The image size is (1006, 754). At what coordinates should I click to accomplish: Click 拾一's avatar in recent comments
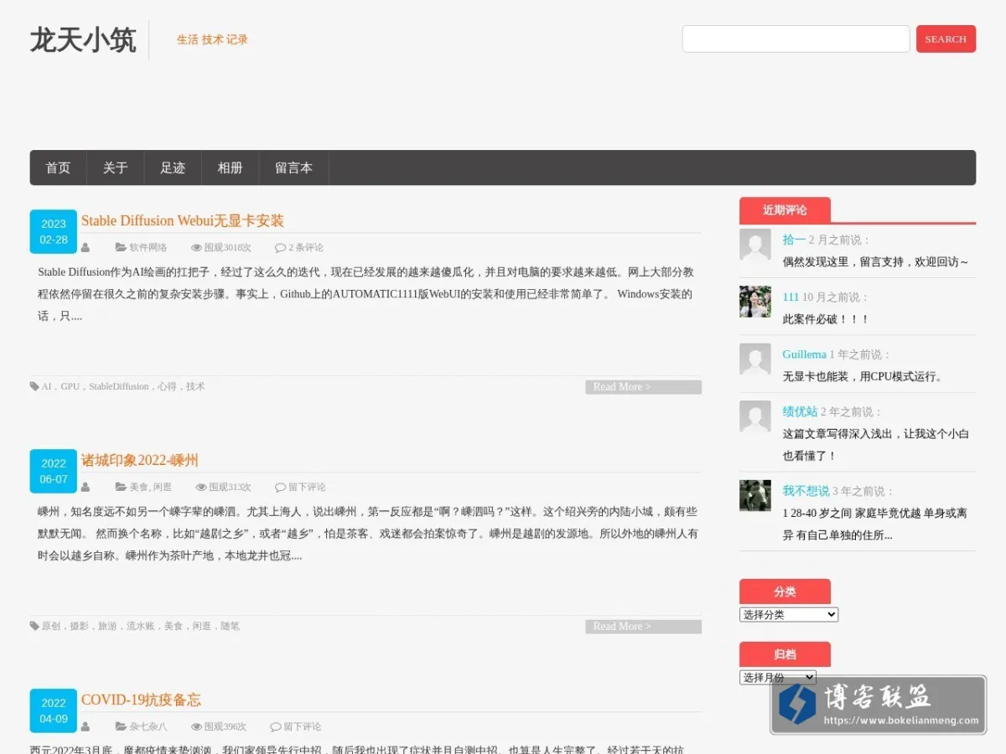pyautogui.click(x=755, y=245)
